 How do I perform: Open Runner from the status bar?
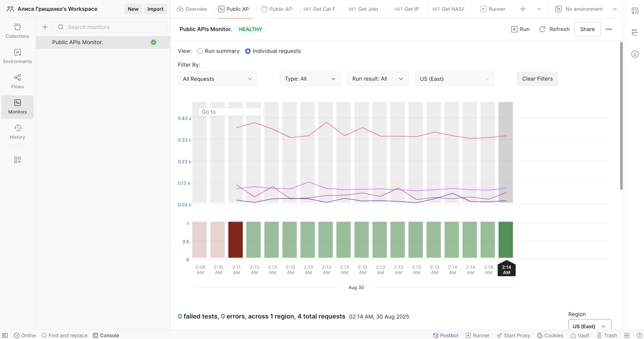point(477,335)
